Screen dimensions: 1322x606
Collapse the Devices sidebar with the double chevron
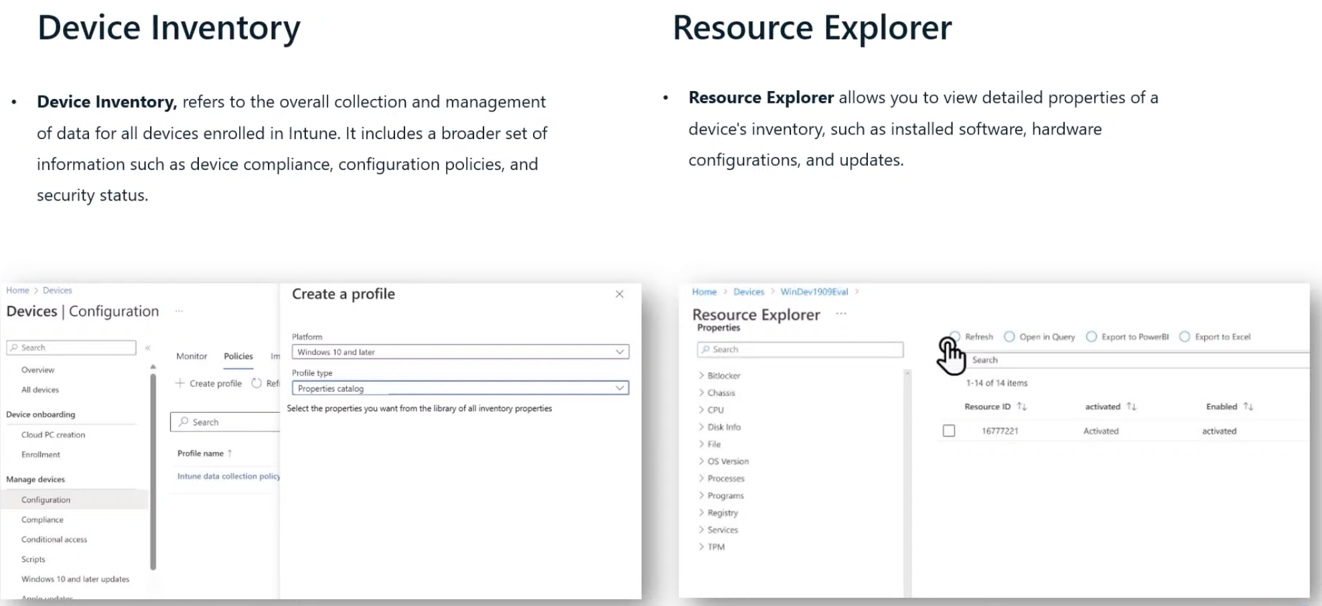point(148,348)
